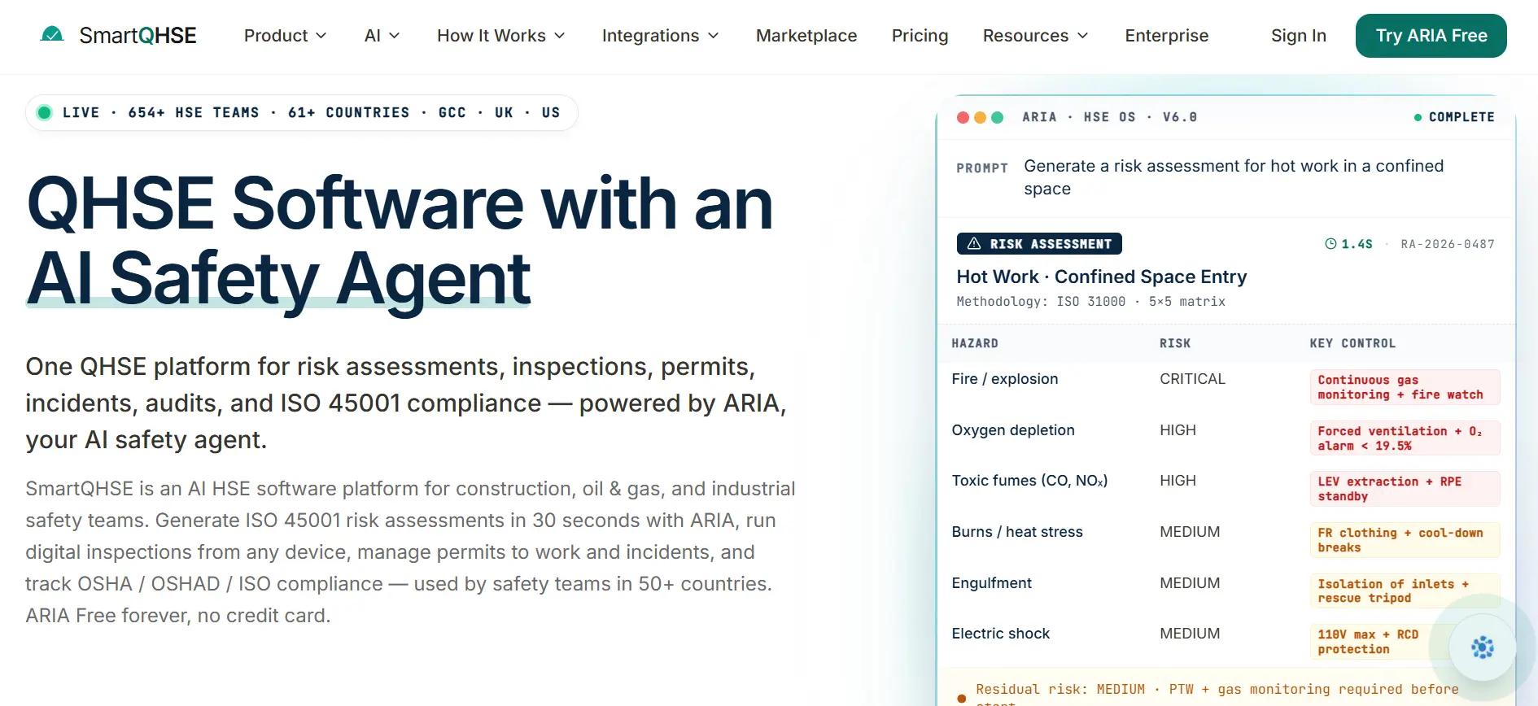Click the 'Fire / explosion' hazard row

point(1225,387)
